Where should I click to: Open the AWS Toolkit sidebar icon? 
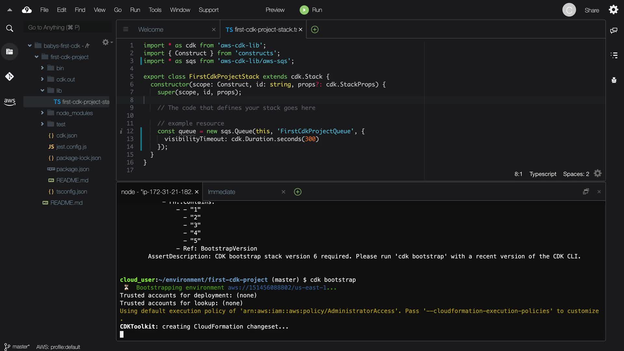[10, 102]
